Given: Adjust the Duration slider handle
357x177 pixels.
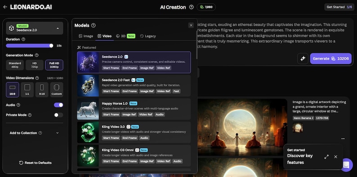Looking at the screenshot, I should 51,45.
